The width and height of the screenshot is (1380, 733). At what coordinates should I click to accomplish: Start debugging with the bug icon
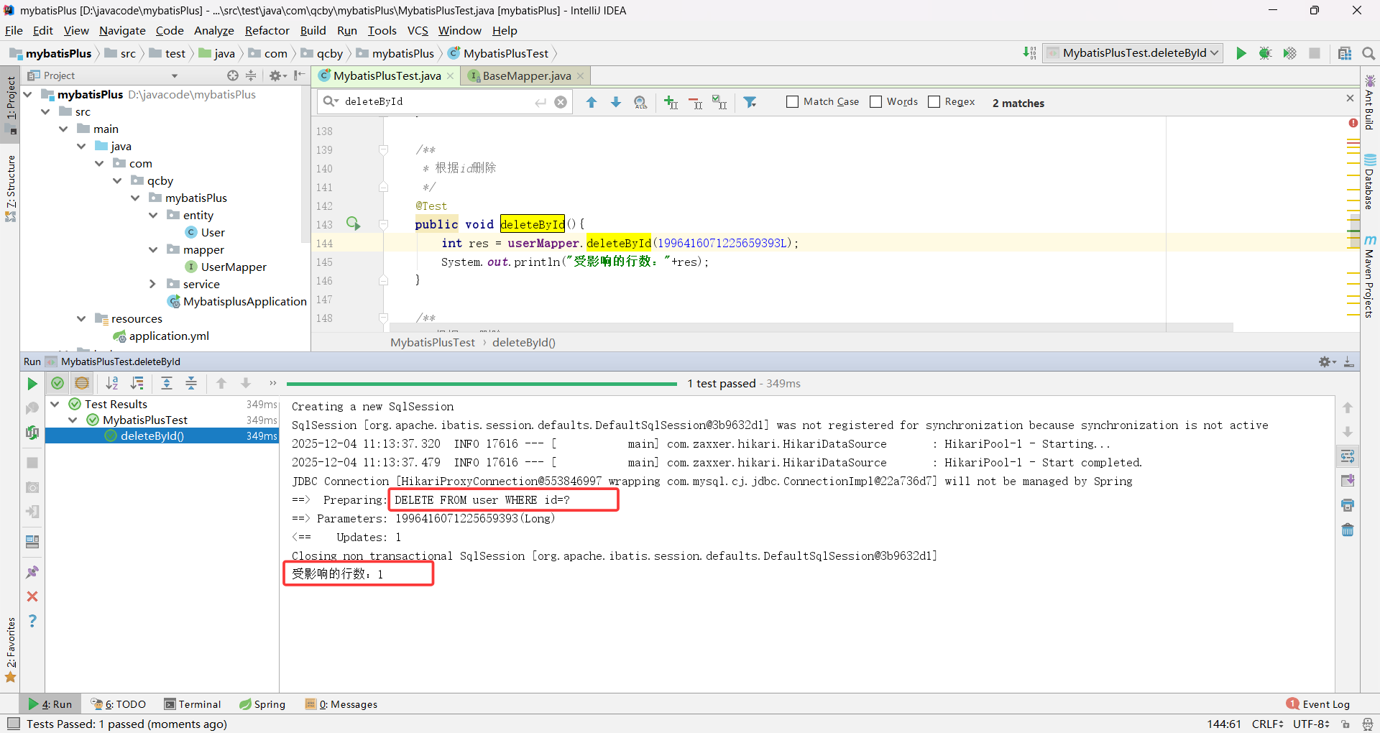pyautogui.click(x=1266, y=53)
